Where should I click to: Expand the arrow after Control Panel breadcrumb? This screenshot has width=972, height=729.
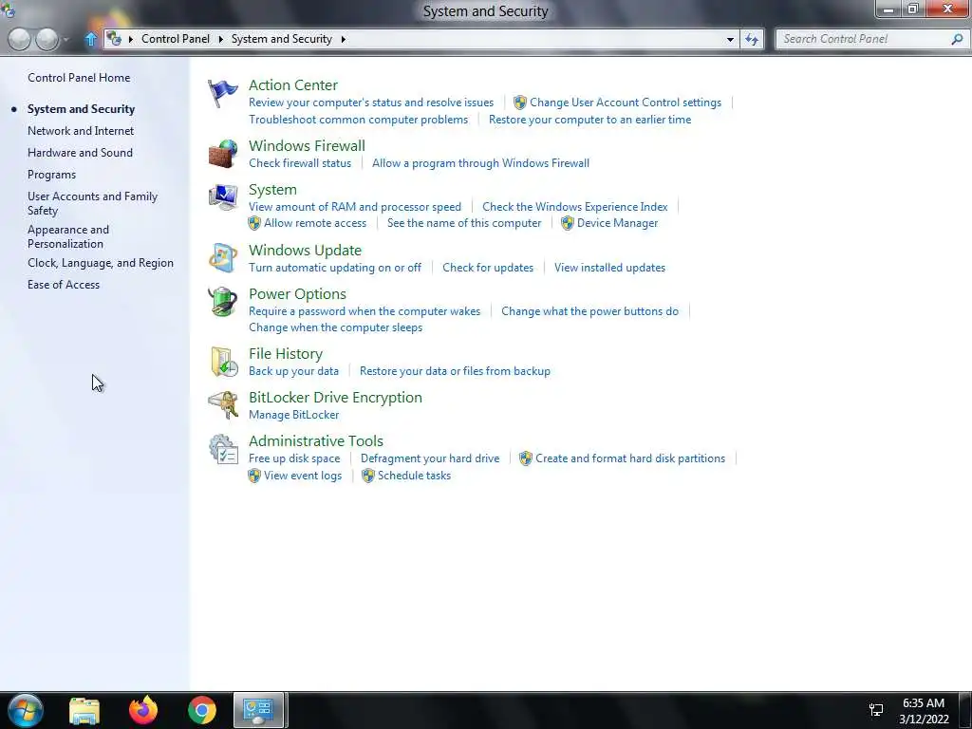[x=220, y=39]
